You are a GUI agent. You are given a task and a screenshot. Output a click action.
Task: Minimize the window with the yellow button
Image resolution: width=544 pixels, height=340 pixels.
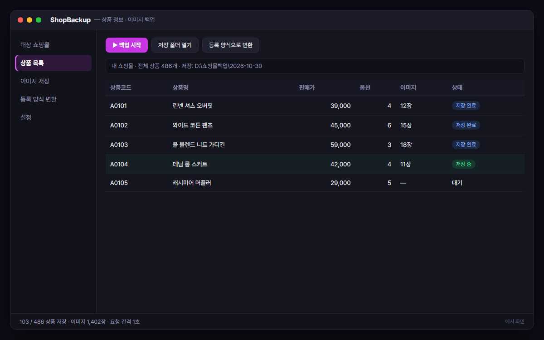[x=29, y=20]
